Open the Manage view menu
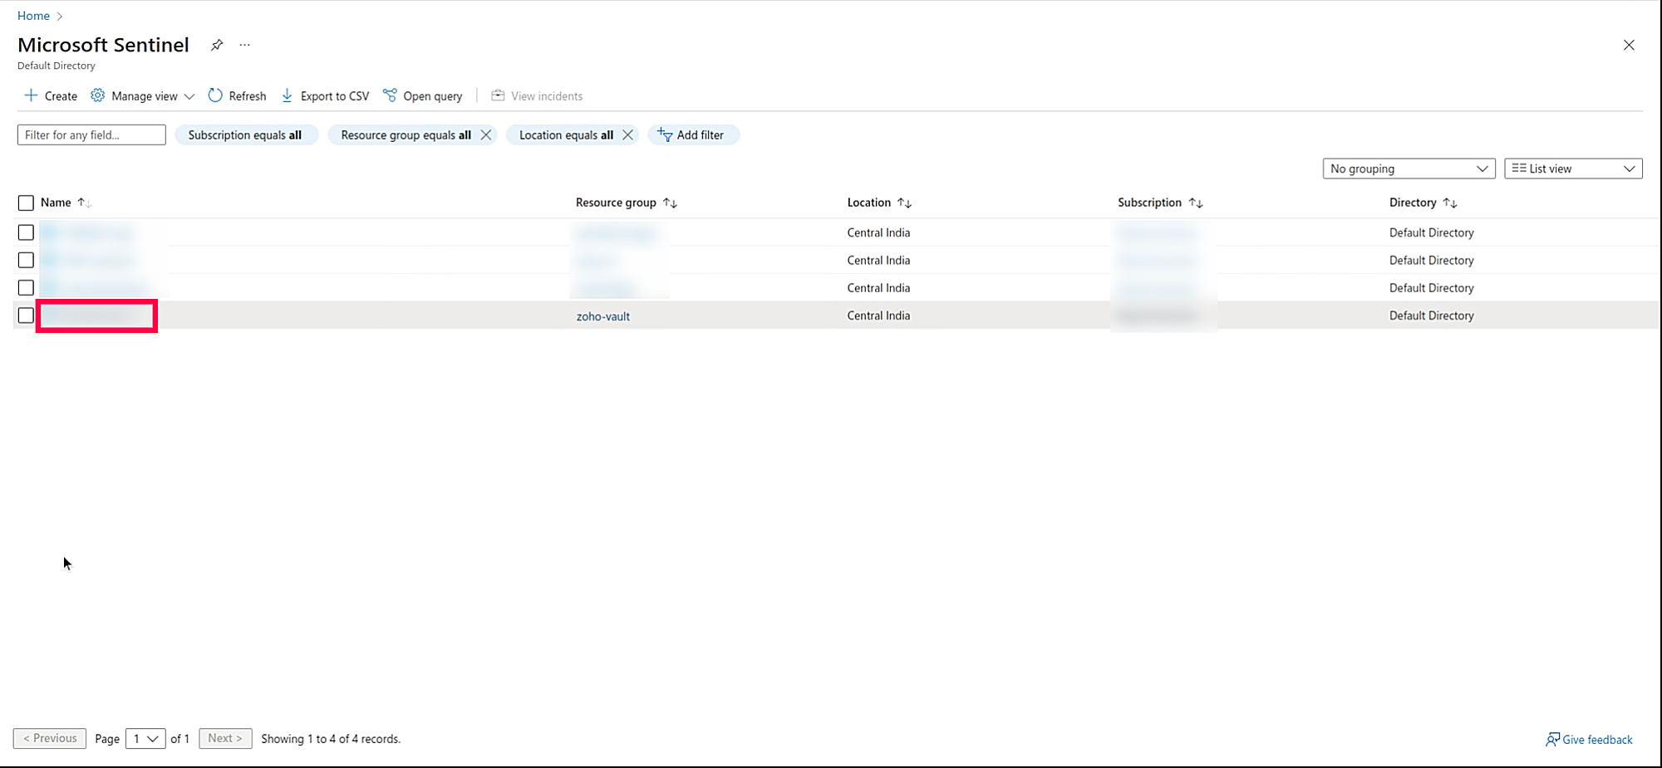Image resolution: width=1662 pixels, height=768 pixels. [142, 95]
